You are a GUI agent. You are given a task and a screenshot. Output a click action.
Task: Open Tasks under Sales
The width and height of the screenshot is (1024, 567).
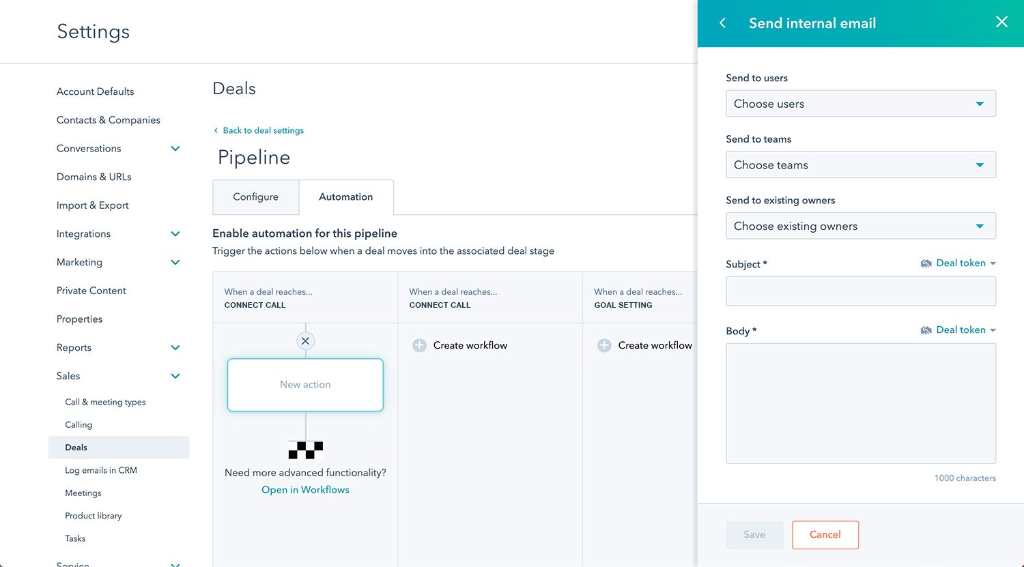(75, 538)
